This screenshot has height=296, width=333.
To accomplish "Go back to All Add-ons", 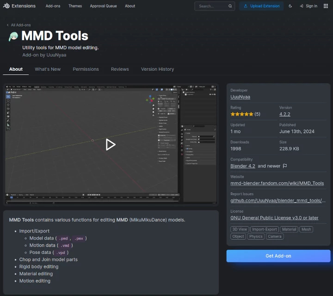I will 18,25.
